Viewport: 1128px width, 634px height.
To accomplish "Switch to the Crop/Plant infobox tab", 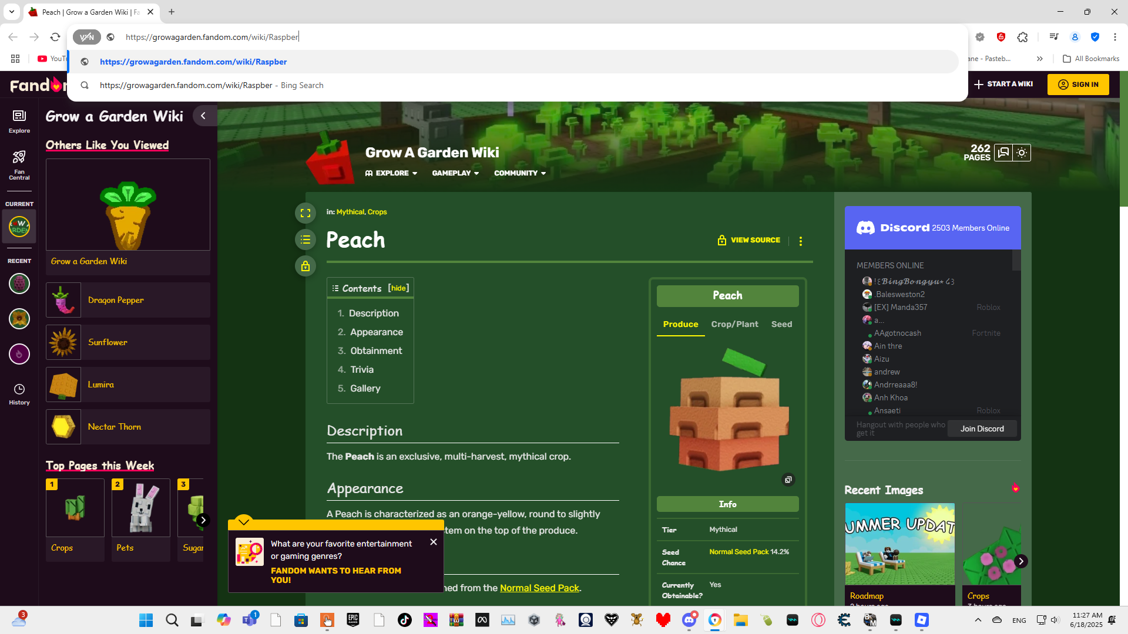I will 735,324.
